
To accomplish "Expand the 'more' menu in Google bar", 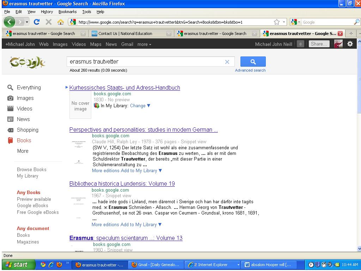I will tap(144, 44).
